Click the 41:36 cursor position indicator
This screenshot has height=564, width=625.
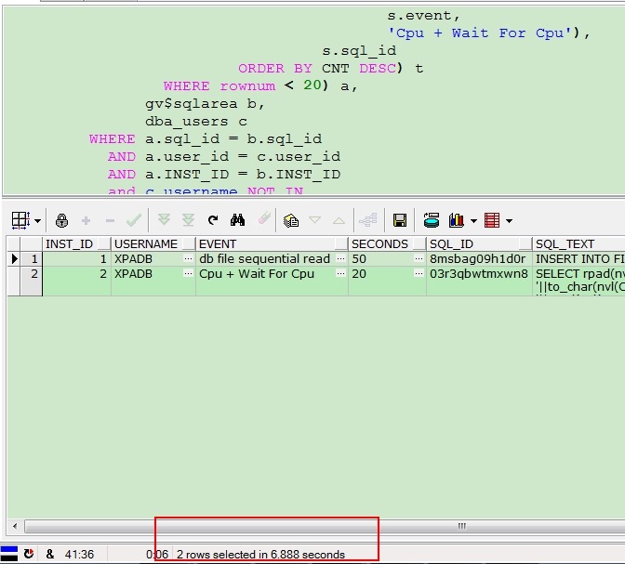(79, 555)
